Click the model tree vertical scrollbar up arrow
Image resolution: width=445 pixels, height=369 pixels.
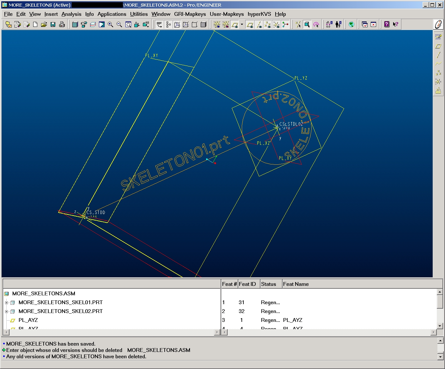pyautogui.click(x=440, y=292)
